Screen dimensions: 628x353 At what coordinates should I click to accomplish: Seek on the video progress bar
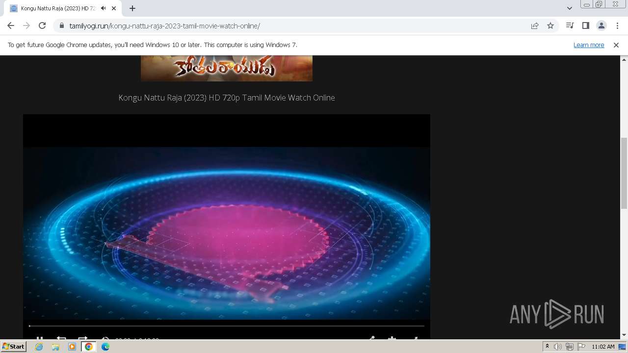pyautogui.click(x=227, y=326)
